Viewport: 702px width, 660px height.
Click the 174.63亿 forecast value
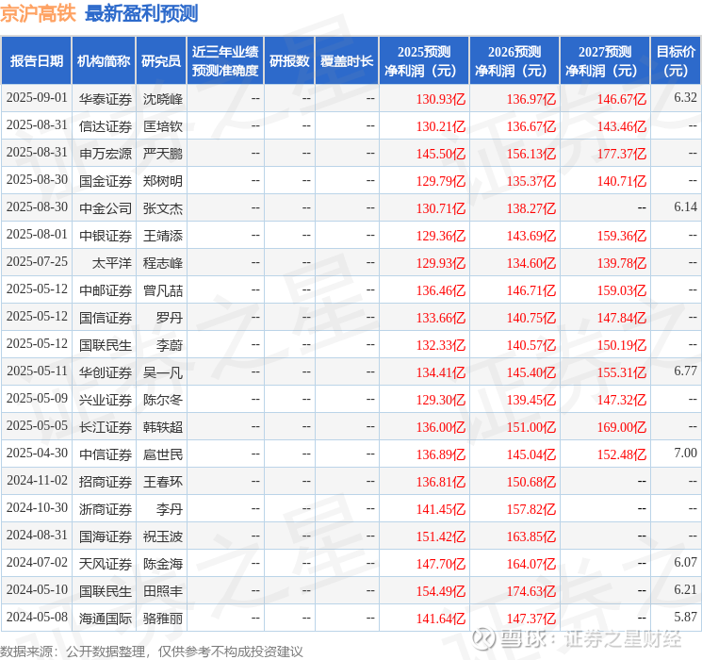pos(531,591)
